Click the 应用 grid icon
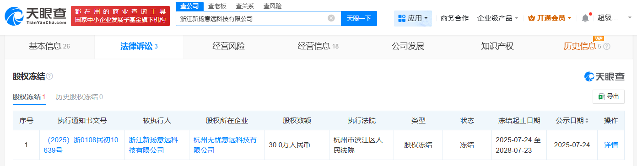The width and height of the screenshot is (637, 166). point(402,18)
